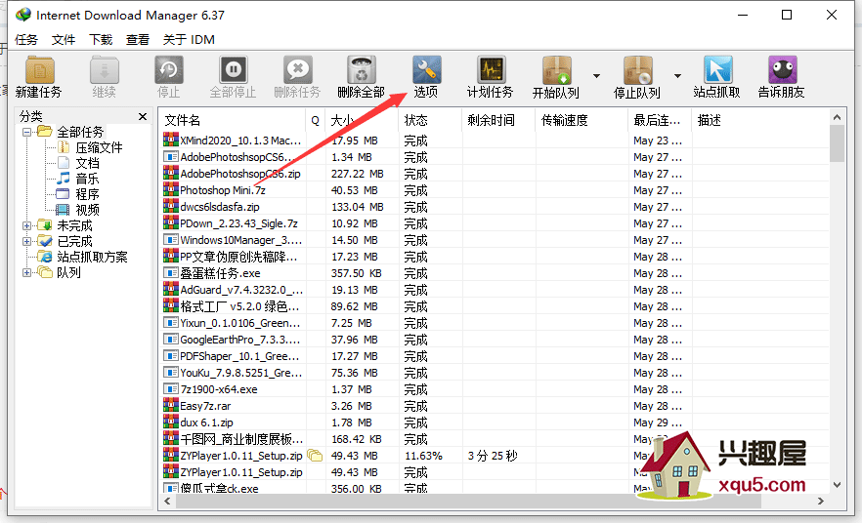Click the 停止 stop icon

[x=169, y=70]
